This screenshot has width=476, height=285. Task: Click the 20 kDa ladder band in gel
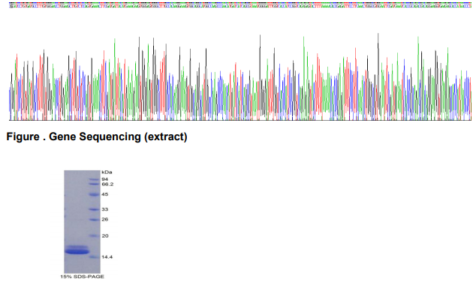(x=94, y=235)
